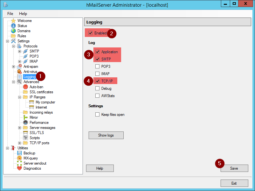Collapse the Protocols tree node
The height and width of the screenshot is (191, 255).
(13, 46)
